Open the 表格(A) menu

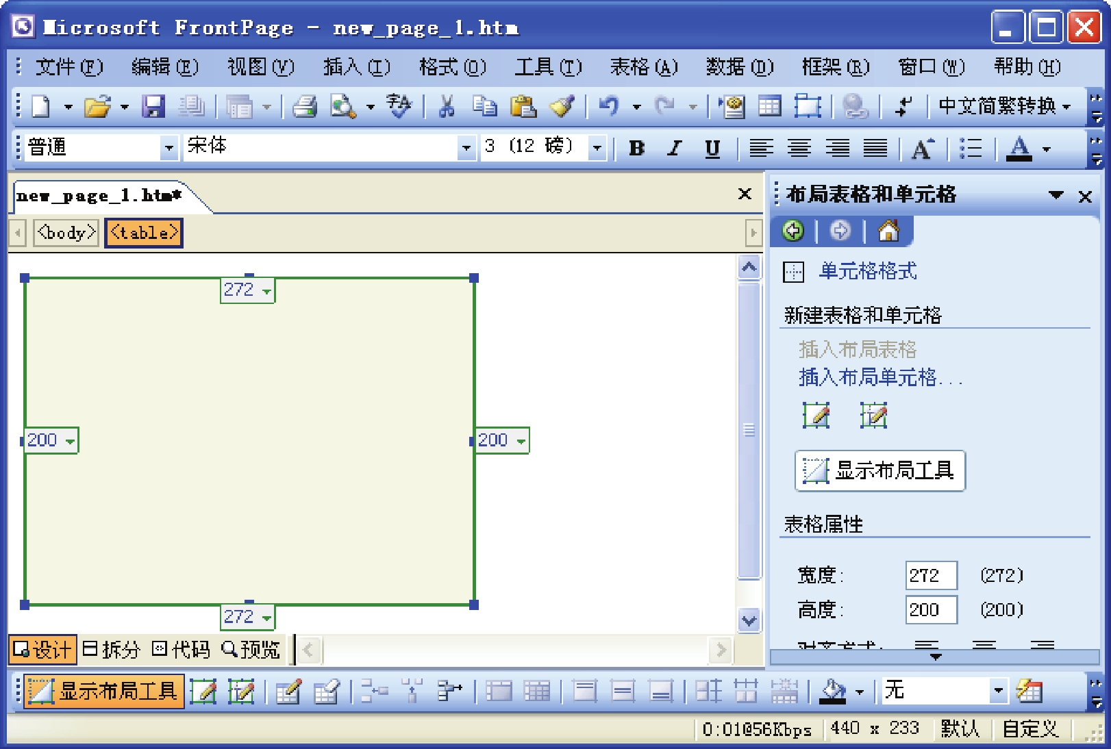click(x=644, y=67)
